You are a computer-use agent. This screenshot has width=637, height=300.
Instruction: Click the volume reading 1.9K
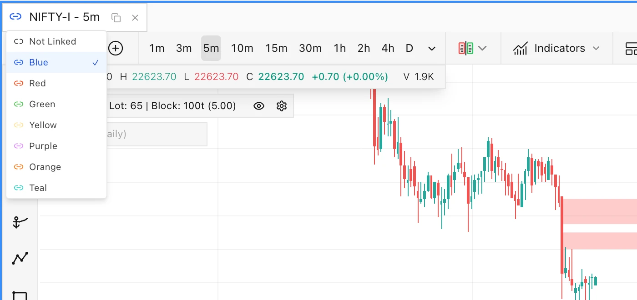coord(424,77)
